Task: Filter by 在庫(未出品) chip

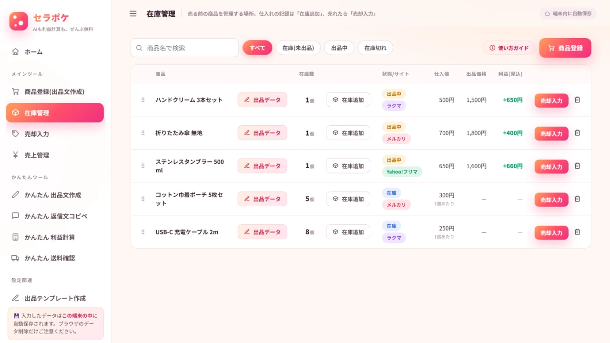Action: point(298,48)
